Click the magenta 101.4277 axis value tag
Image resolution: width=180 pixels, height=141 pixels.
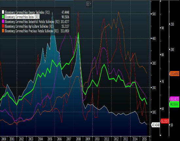pos(174,99)
